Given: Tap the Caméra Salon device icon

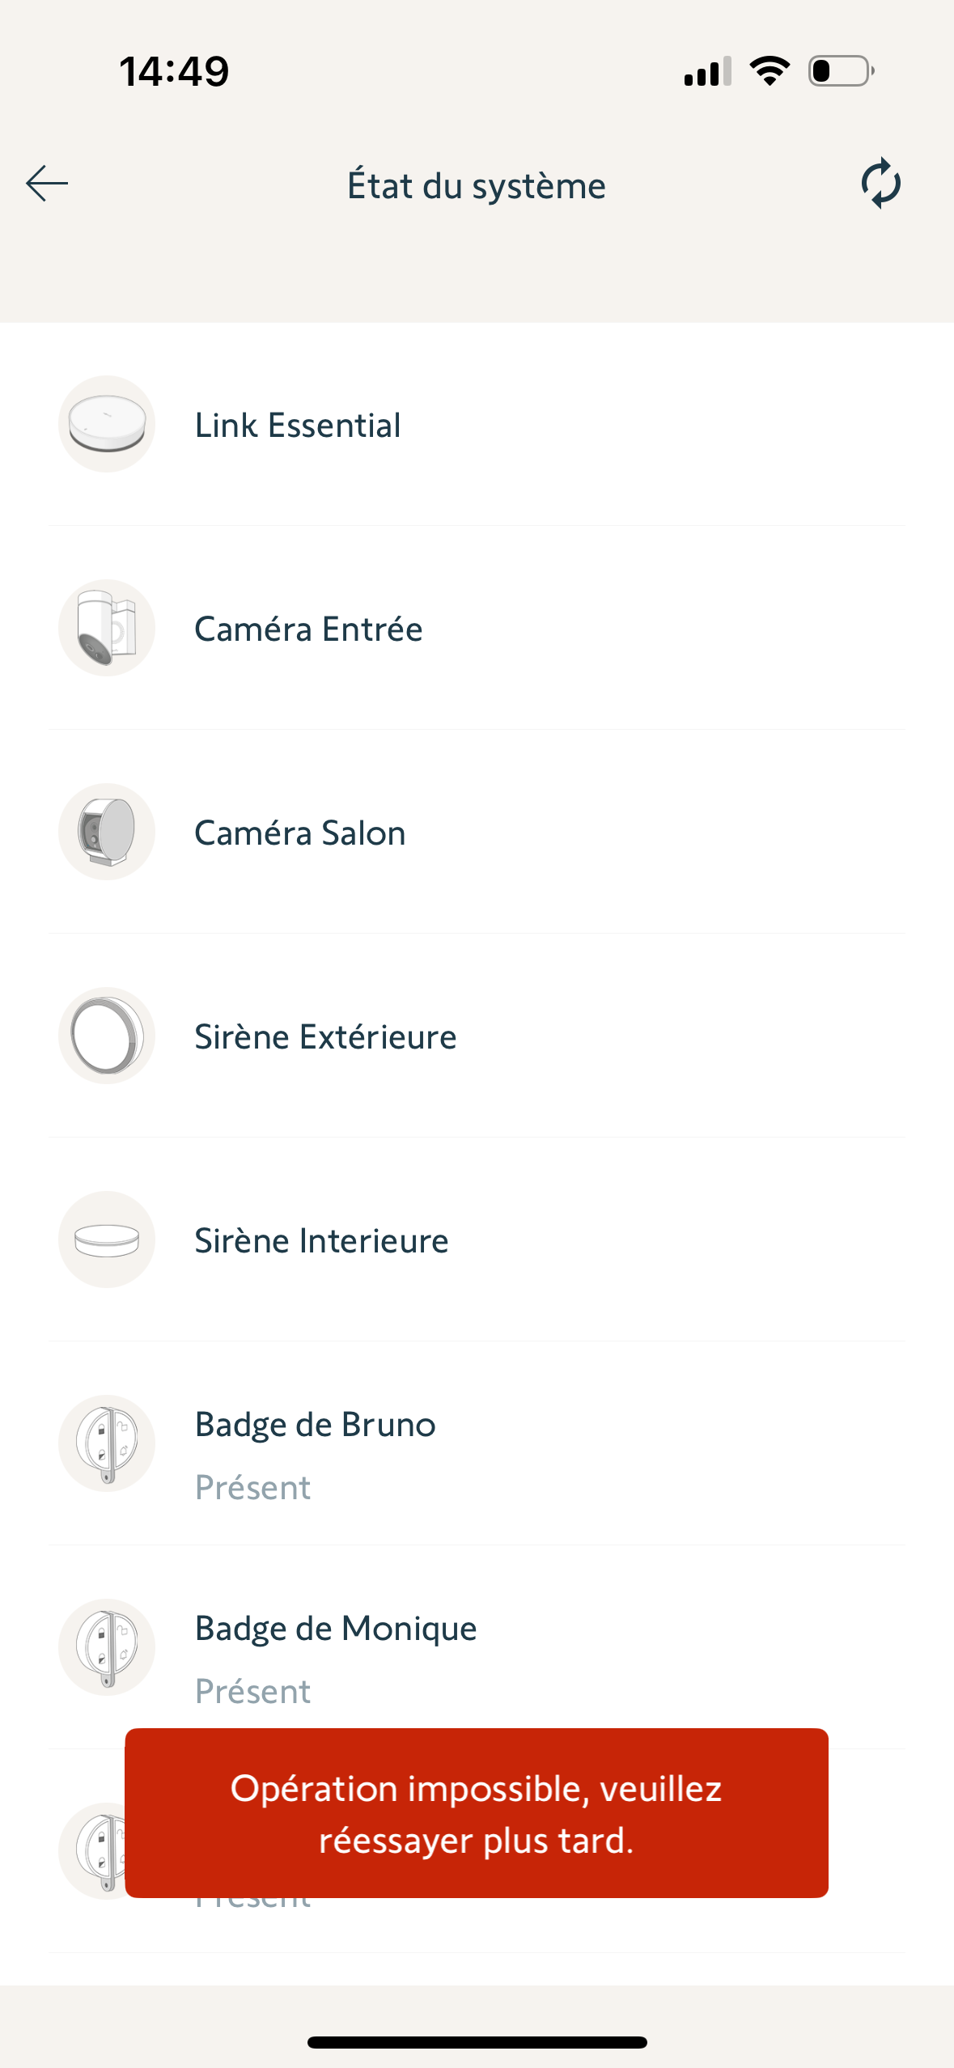Looking at the screenshot, I should click(107, 832).
